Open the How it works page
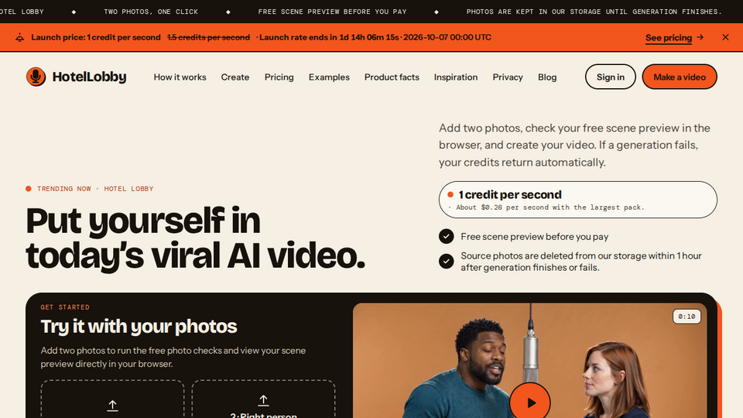Image resolution: width=743 pixels, height=418 pixels. click(180, 77)
